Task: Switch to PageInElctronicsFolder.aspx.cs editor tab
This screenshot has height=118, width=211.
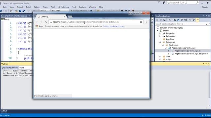Action: click(x=14, y=16)
